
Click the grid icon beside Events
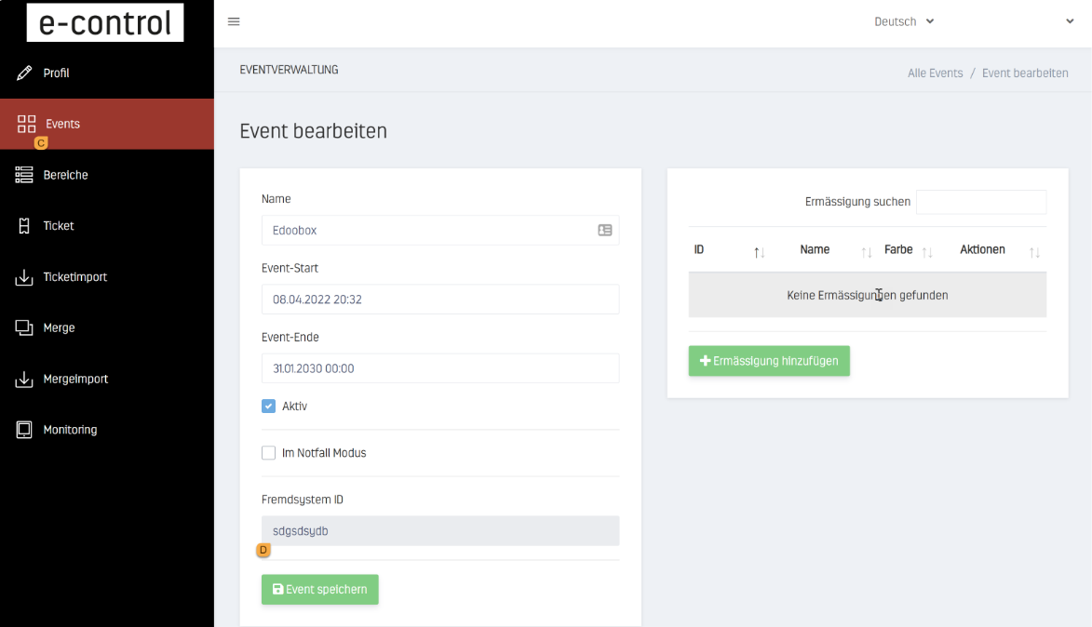click(26, 124)
